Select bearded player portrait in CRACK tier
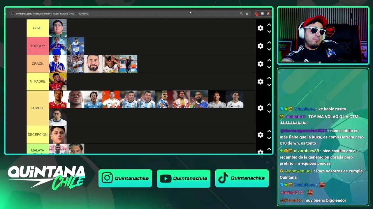This screenshot has height=209, width=373. (93, 64)
